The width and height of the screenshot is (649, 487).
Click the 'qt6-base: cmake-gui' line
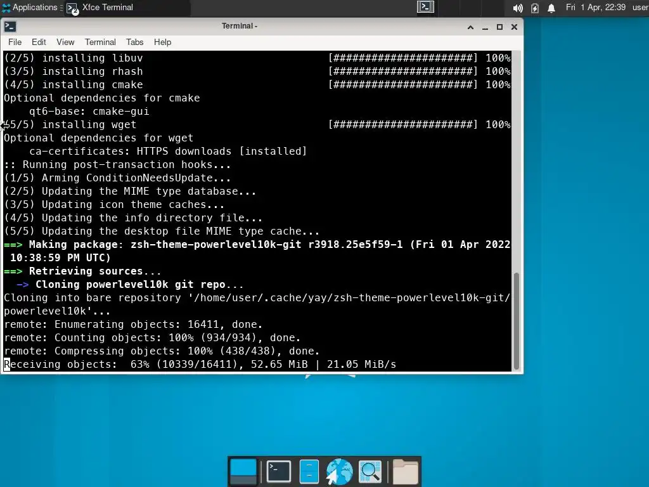click(89, 112)
